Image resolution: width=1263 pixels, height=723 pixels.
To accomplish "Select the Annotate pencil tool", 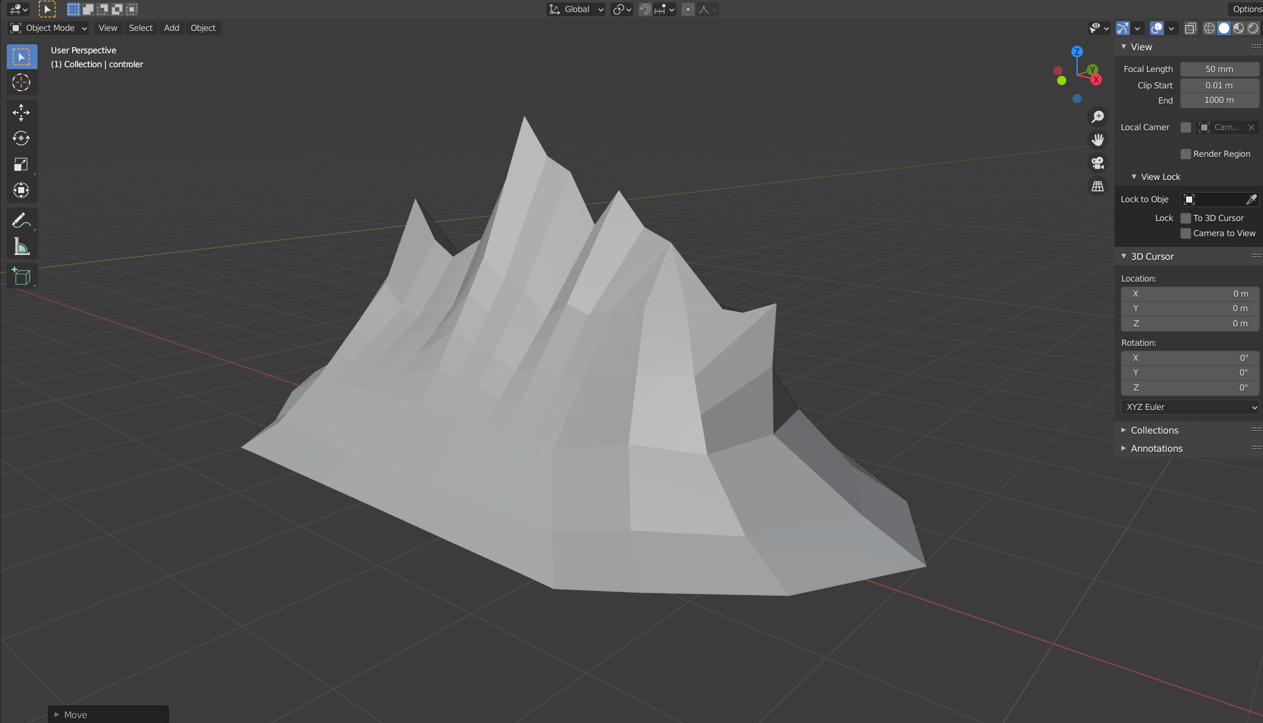I will pyautogui.click(x=21, y=220).
